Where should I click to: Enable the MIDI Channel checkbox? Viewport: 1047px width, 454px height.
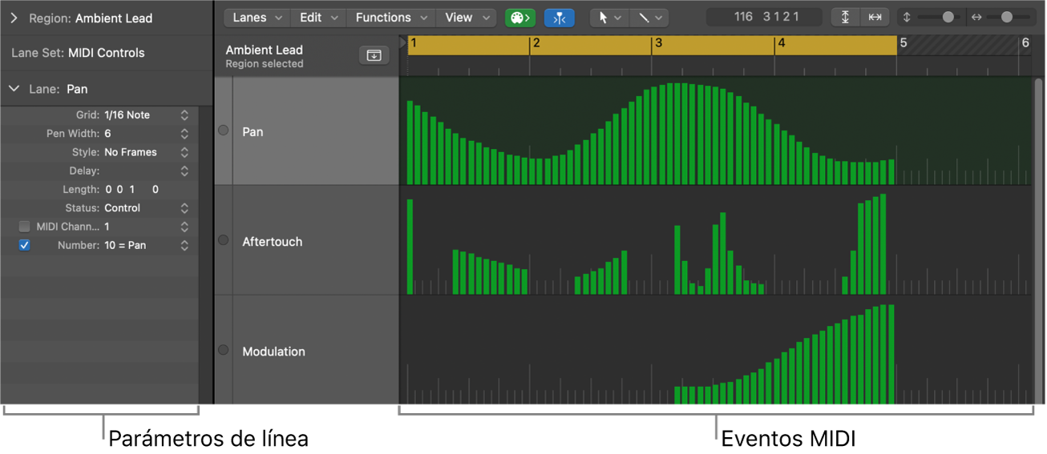(24, 227)
